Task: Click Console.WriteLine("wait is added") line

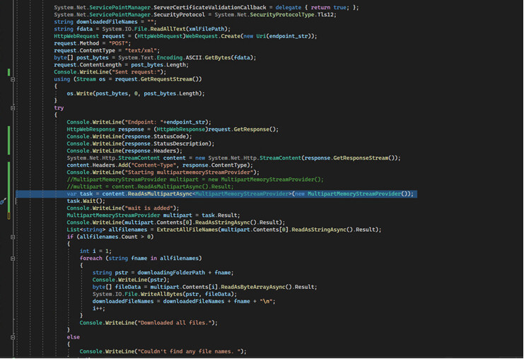Action: tap(122, 208)
